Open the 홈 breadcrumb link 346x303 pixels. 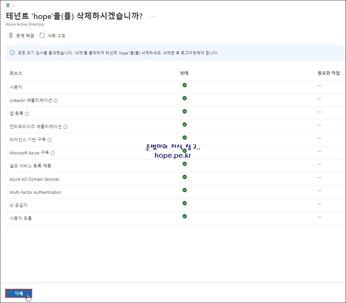8,5
